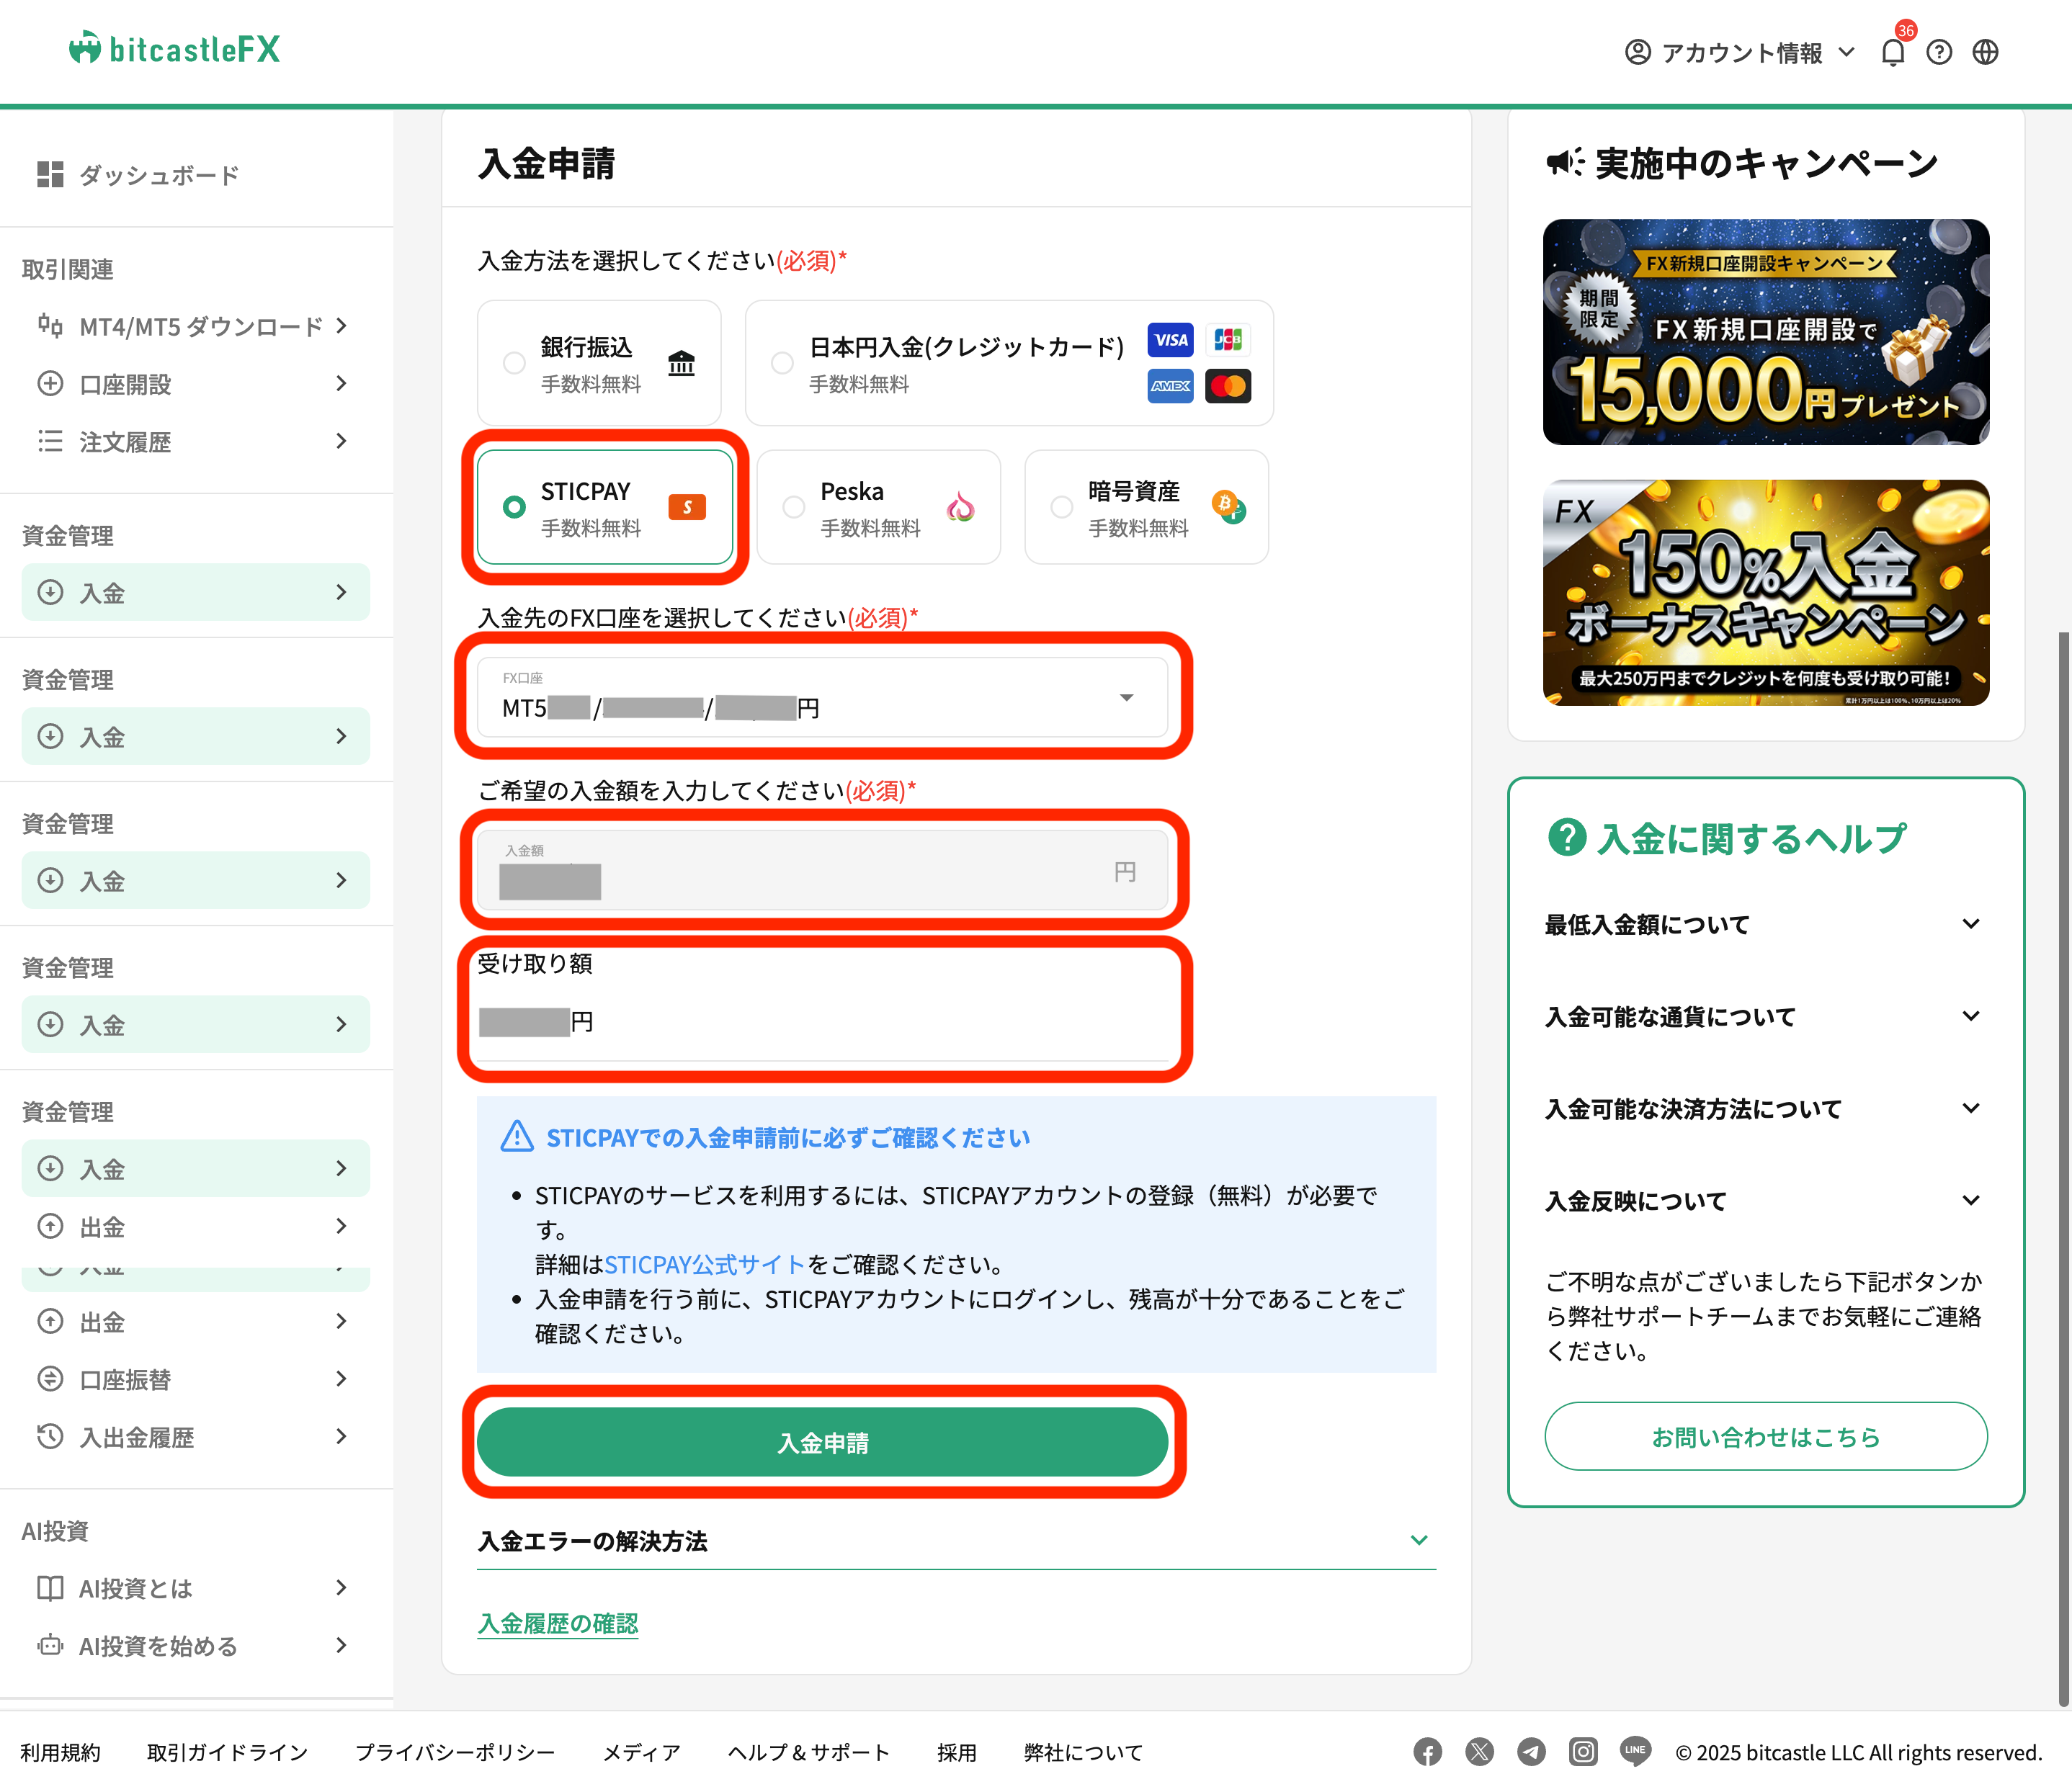Click the order history list icon
Viewport: 2072px width, 1792px height.
coord(50,441)
